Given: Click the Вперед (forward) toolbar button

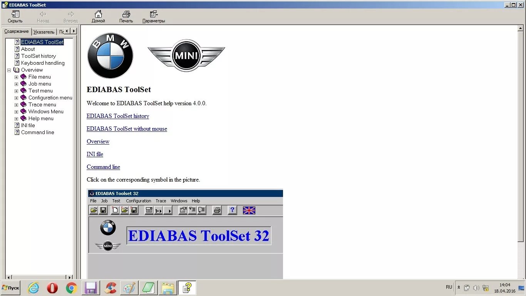Looking at the screenshot, I should (x=70, y=17).
